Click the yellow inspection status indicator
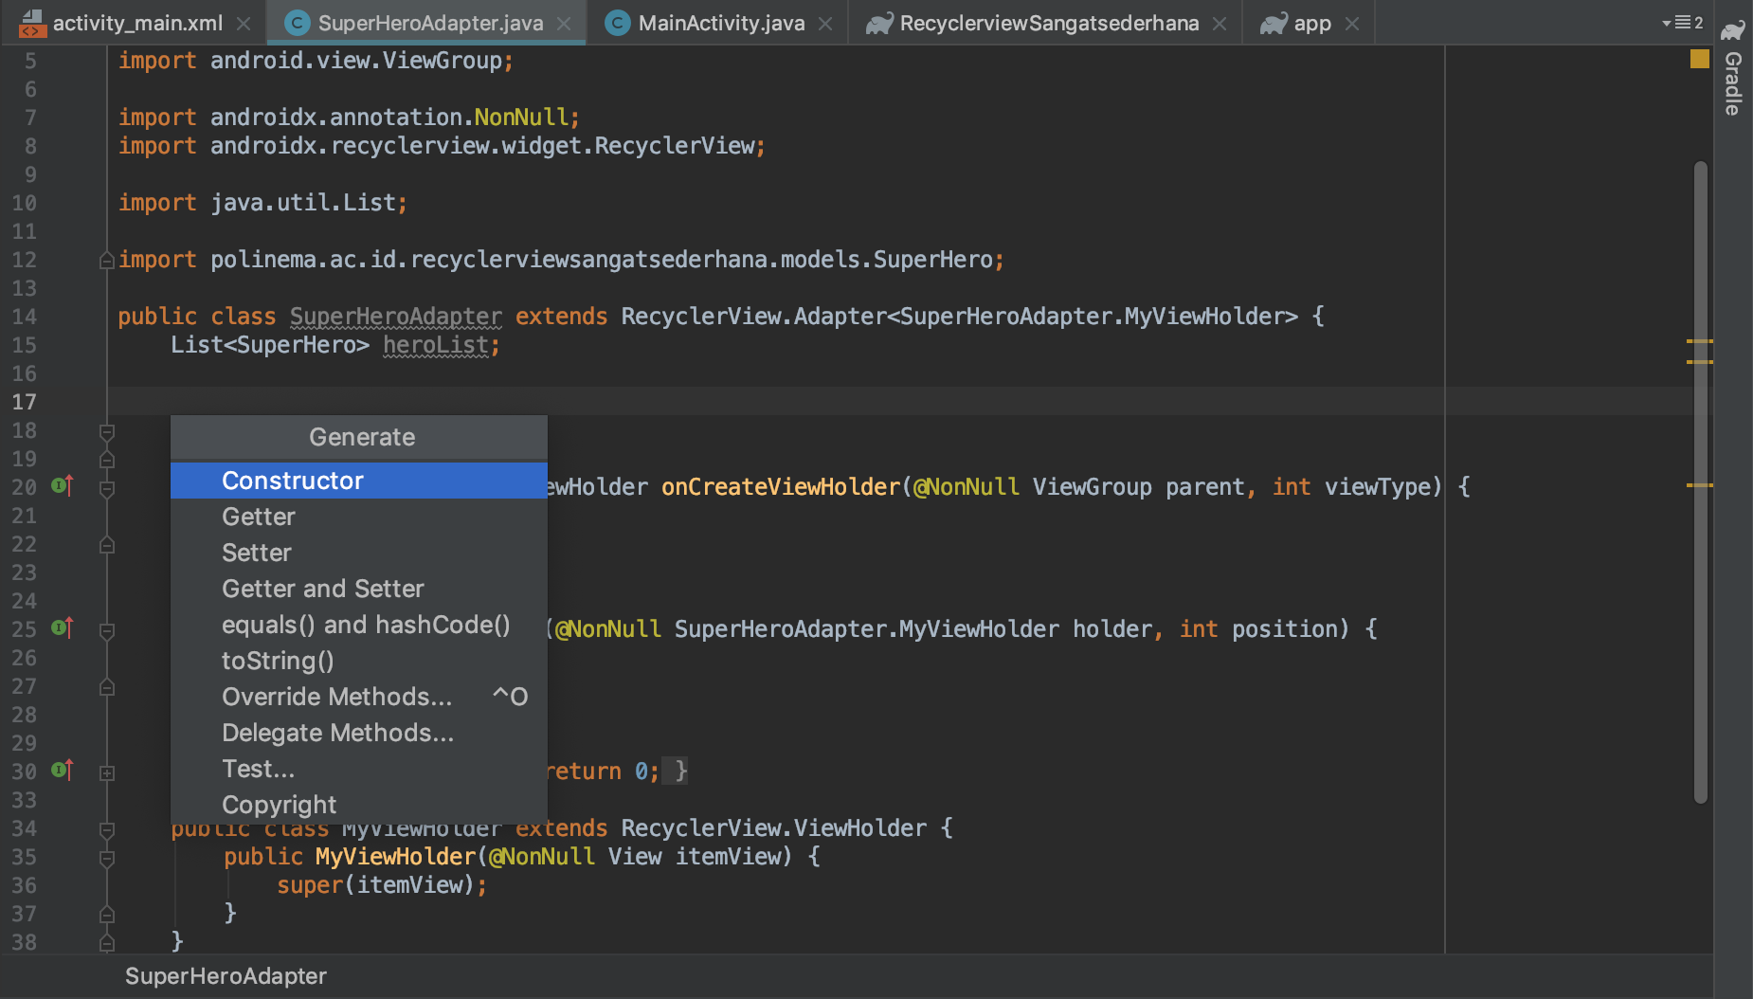1753x999 pixels. (1700, 59)
